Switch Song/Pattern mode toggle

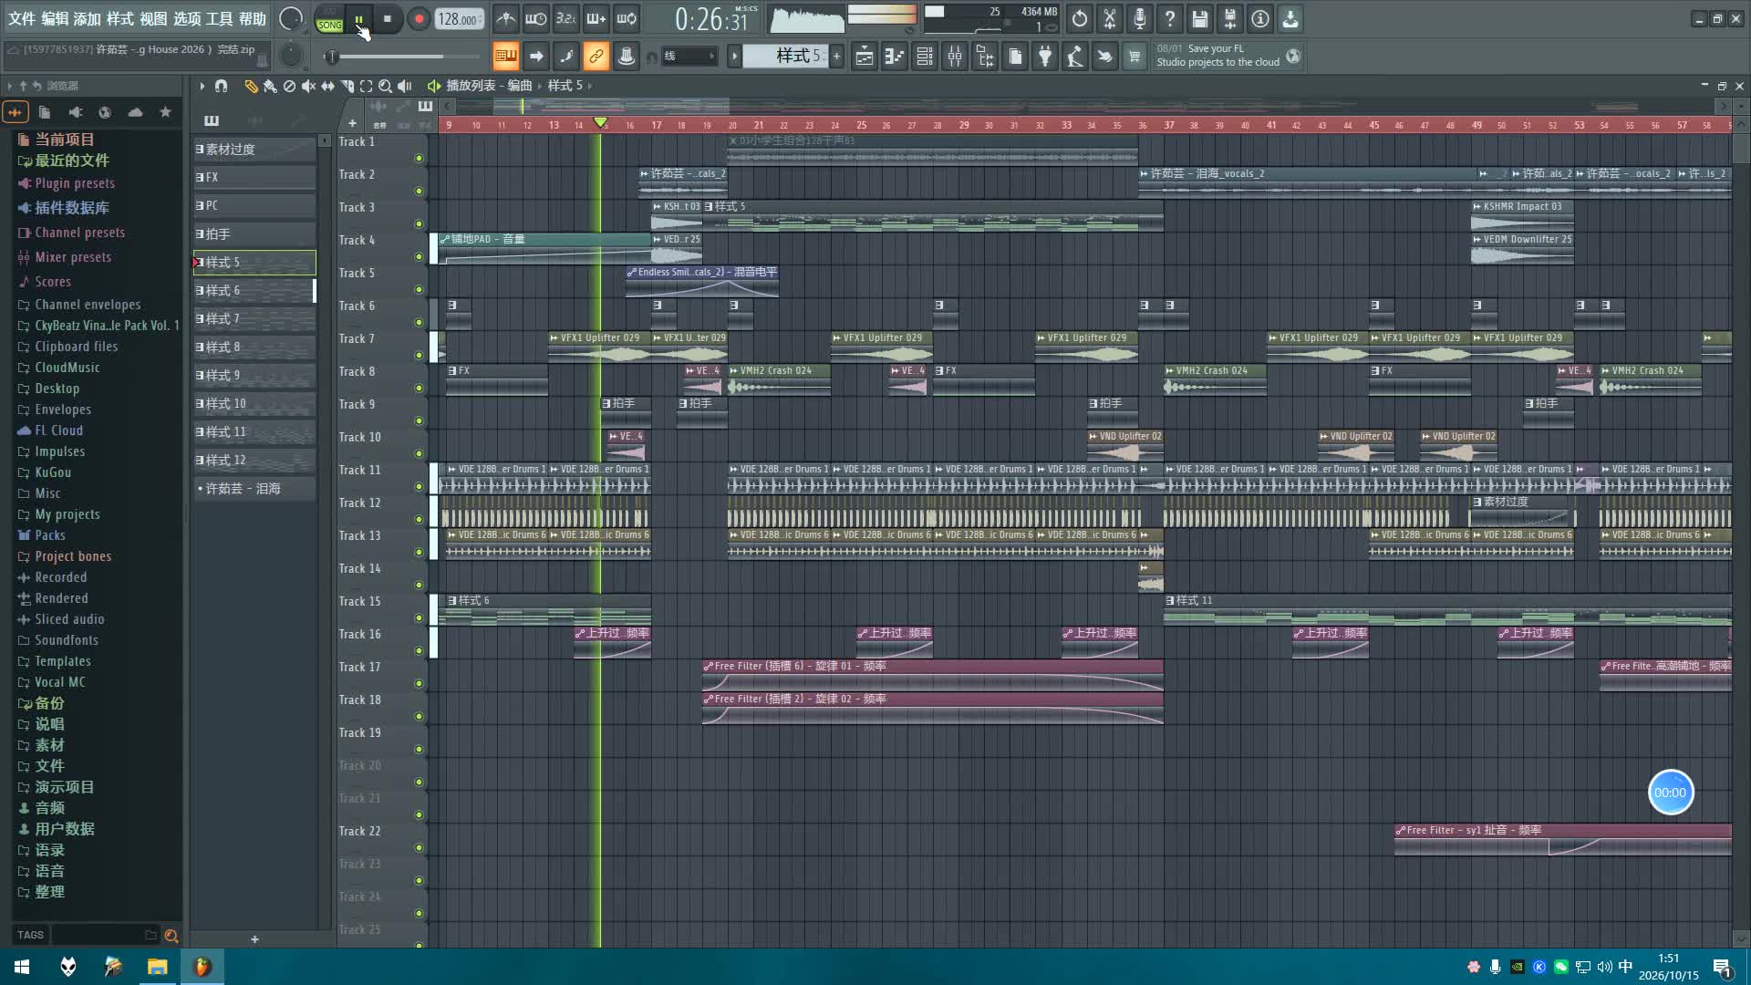pyautogui.click(x=329, y=19)
